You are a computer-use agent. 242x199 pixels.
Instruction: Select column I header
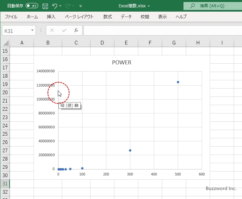click(222, 43)
